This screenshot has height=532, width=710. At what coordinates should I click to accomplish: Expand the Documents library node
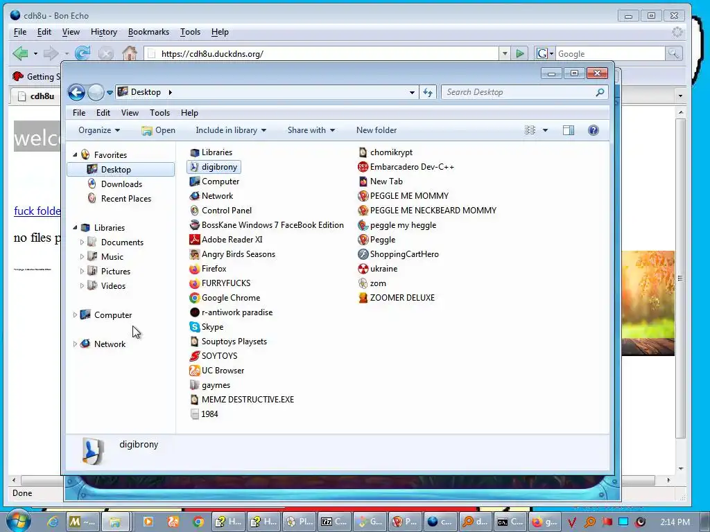(82, 242)
